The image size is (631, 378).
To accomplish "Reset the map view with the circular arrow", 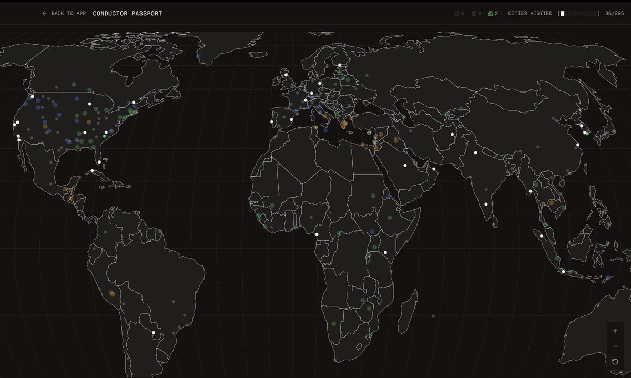I will pos(615,362).
